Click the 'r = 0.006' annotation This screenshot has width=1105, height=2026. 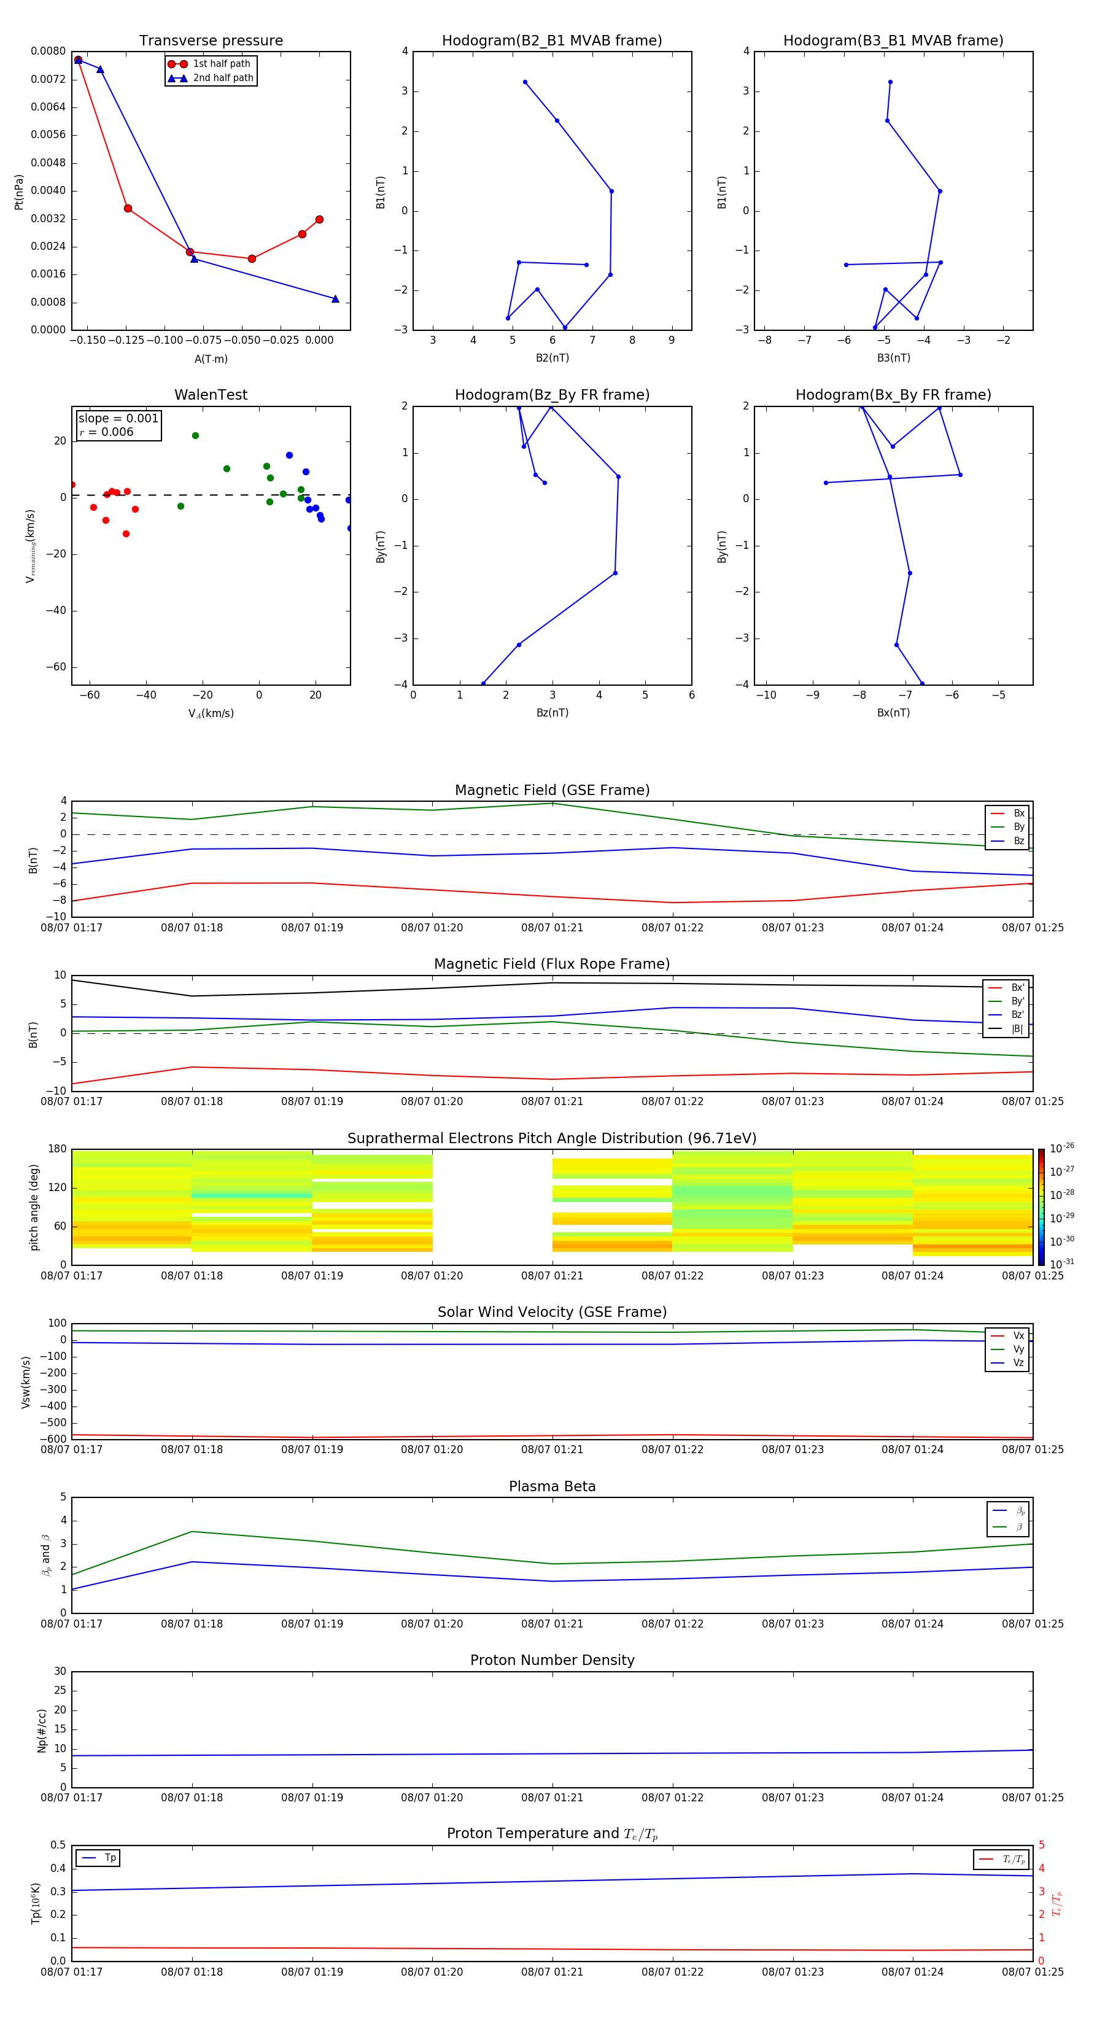[106, 432]
